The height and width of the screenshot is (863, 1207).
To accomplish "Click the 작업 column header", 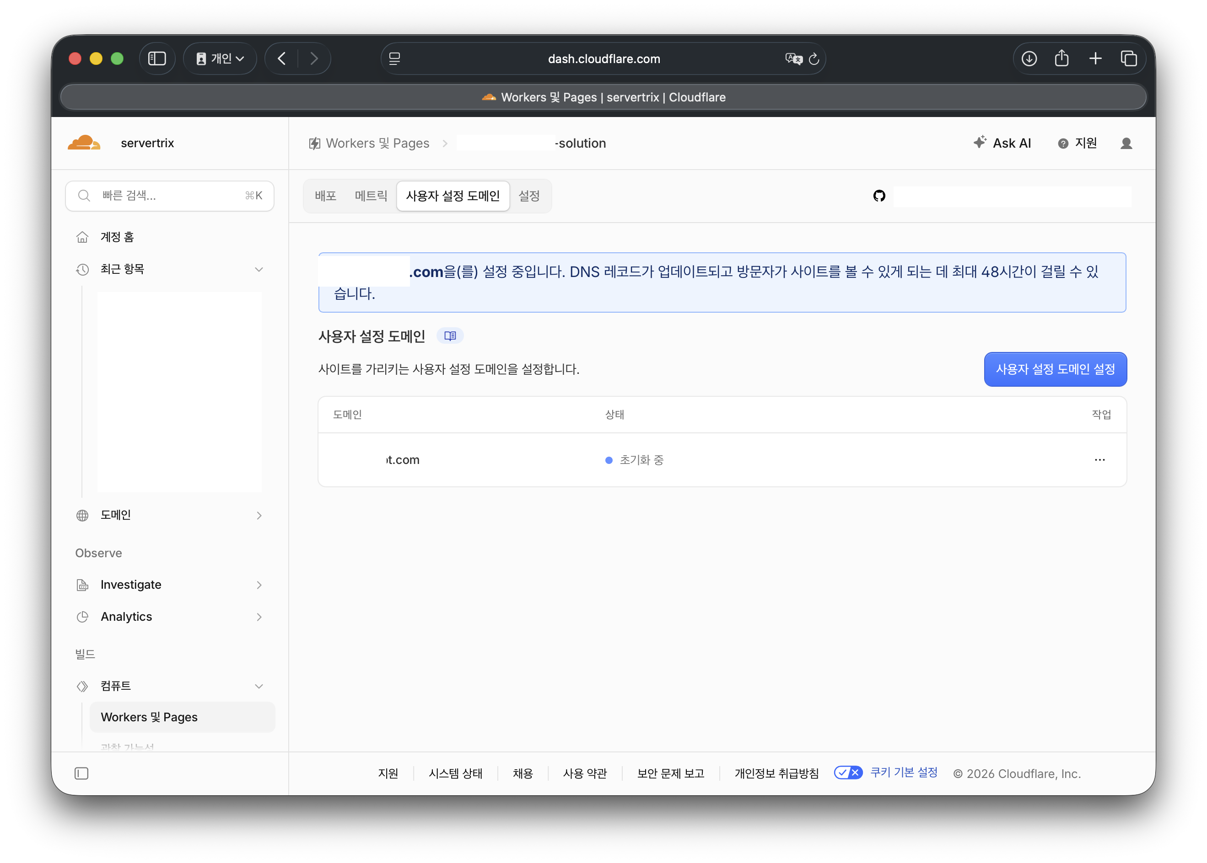I will [1101, 415].
